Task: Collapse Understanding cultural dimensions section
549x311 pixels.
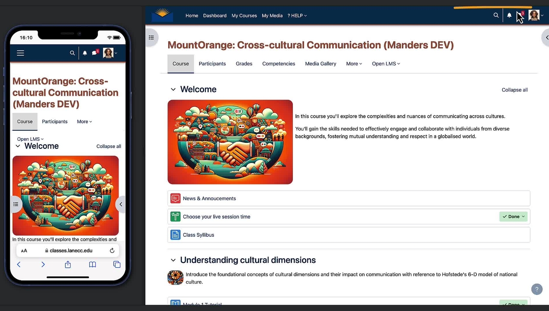Action: click(x=173, y=260)
